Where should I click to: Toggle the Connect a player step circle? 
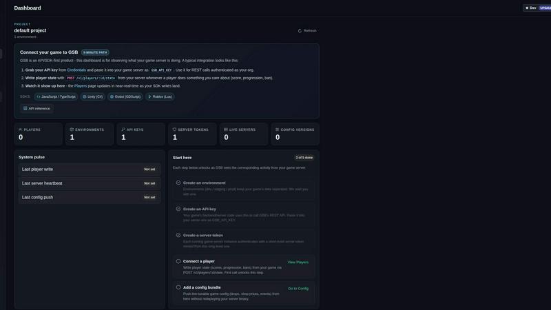click(x=178, y=261)
